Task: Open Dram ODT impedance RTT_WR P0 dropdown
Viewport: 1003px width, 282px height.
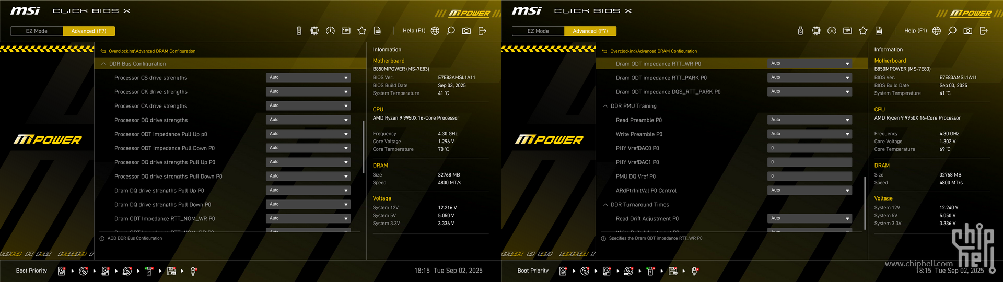Action: point(810,64)
